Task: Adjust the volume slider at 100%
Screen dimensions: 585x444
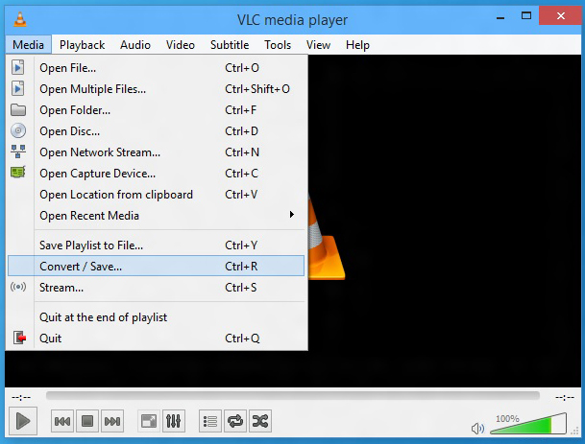Action: click(538, 424)
